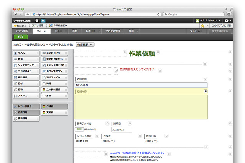
Task: Select the 更新者 modifier field item
Action: tap(54, 112)
